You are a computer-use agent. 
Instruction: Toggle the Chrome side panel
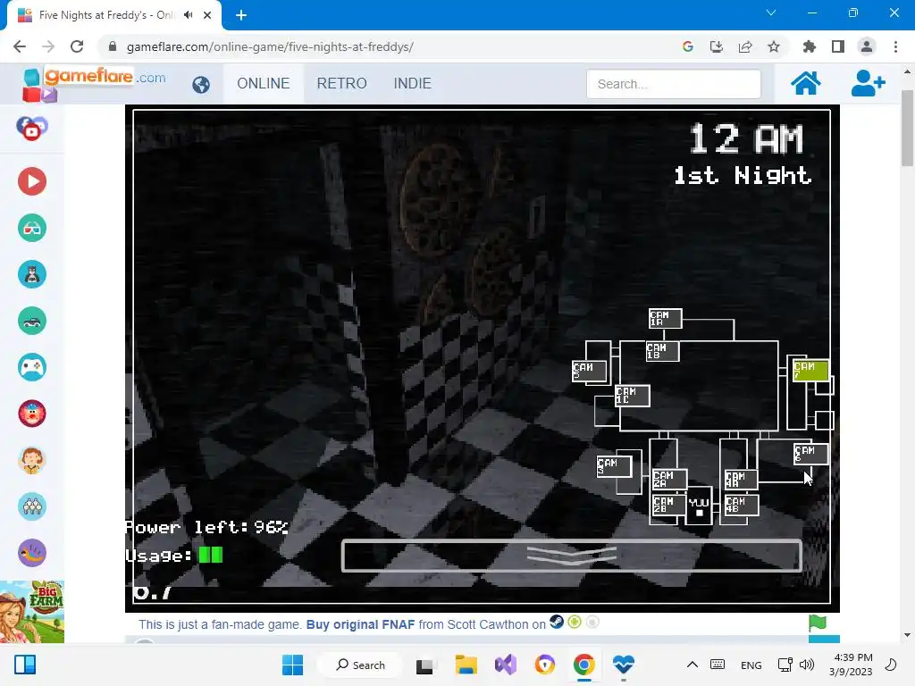pyautogui.click(x=838, y=46)
